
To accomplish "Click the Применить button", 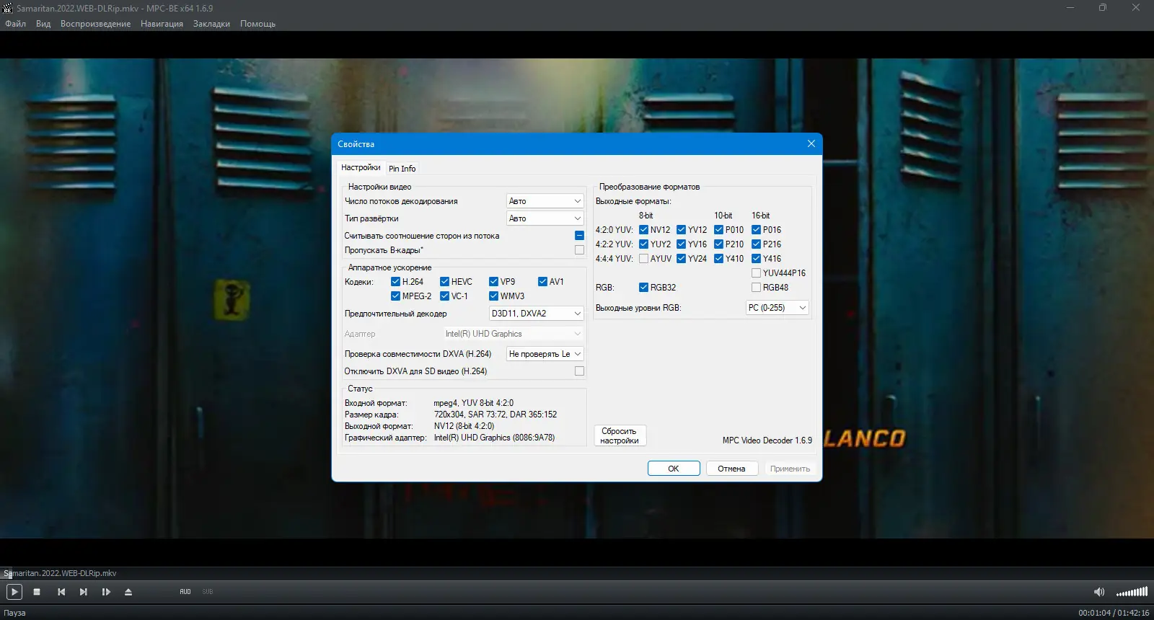I will pyautogui.click(x=790, y=469).
